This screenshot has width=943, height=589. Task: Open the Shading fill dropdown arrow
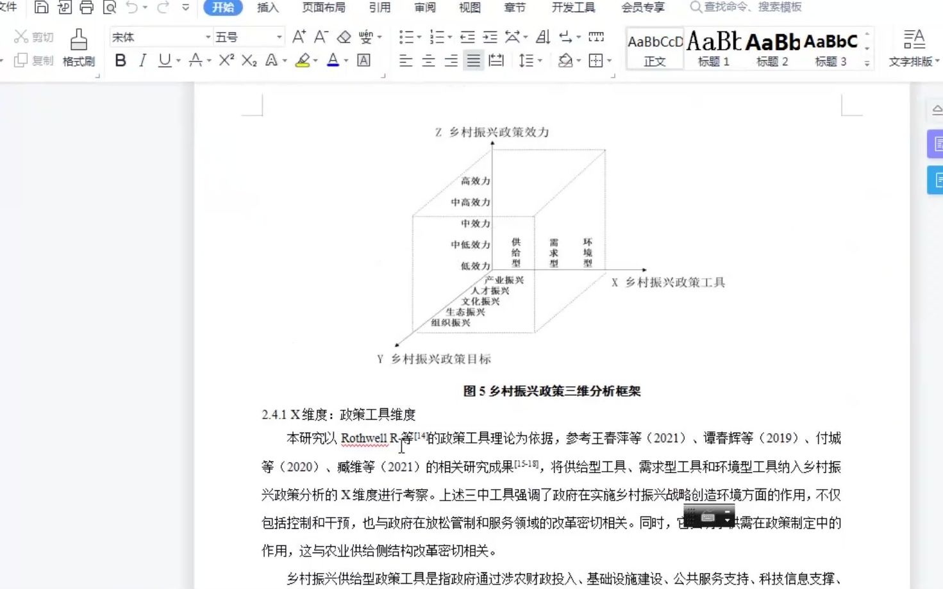coord(578,61)
